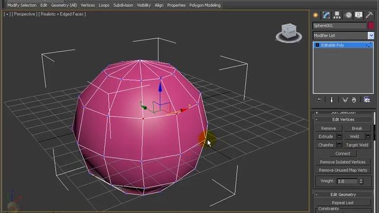Screen dimensions: 379x213
Task: Click the Pin Stack icon
Action: (319, 100)
